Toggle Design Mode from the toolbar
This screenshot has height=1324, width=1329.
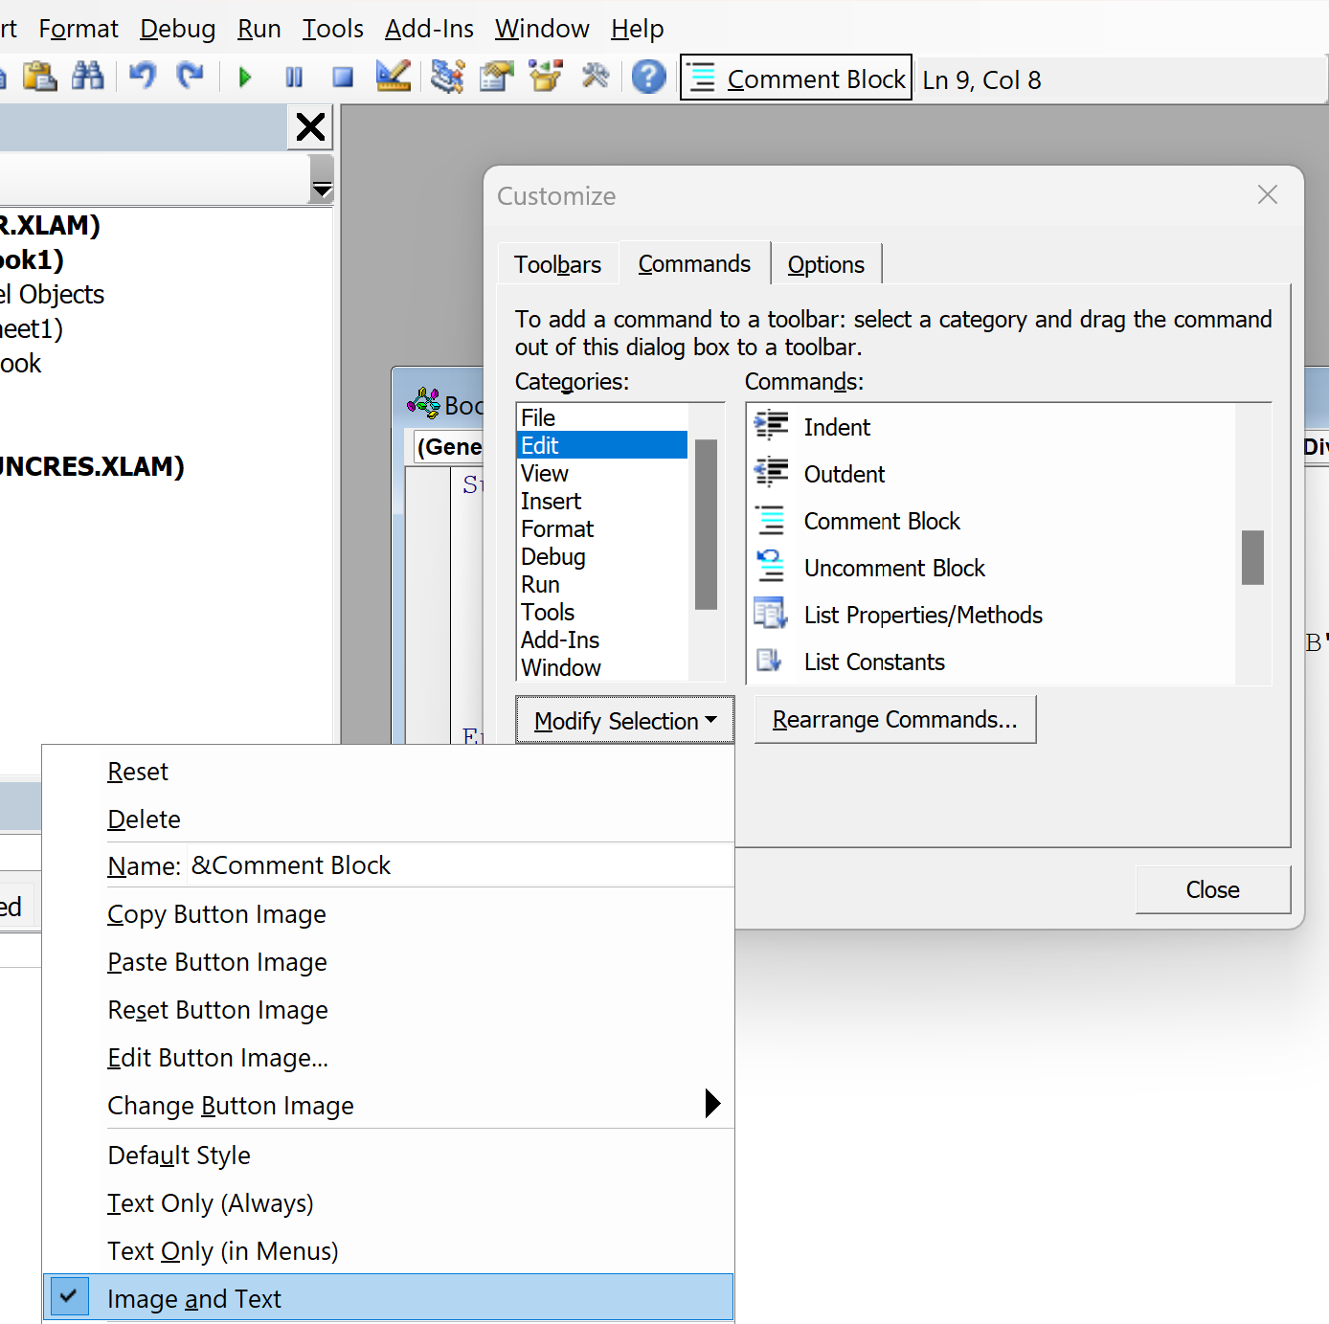[393, 77]
